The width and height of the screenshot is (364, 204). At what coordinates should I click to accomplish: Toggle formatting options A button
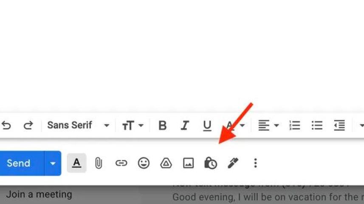[x=76, y=163]
